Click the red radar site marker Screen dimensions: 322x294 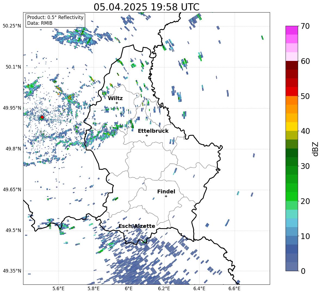click(42, 117)
